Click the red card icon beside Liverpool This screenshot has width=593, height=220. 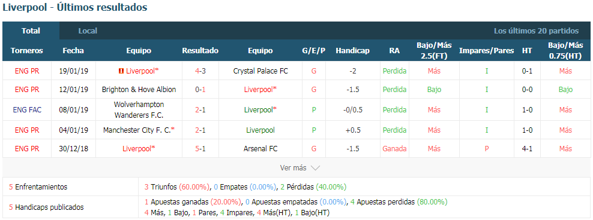click(121, 71)
